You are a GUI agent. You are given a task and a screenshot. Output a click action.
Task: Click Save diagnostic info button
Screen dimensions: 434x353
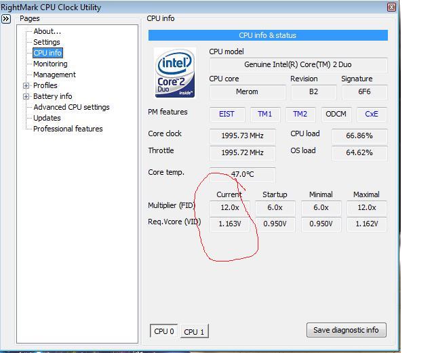[346, 330]
